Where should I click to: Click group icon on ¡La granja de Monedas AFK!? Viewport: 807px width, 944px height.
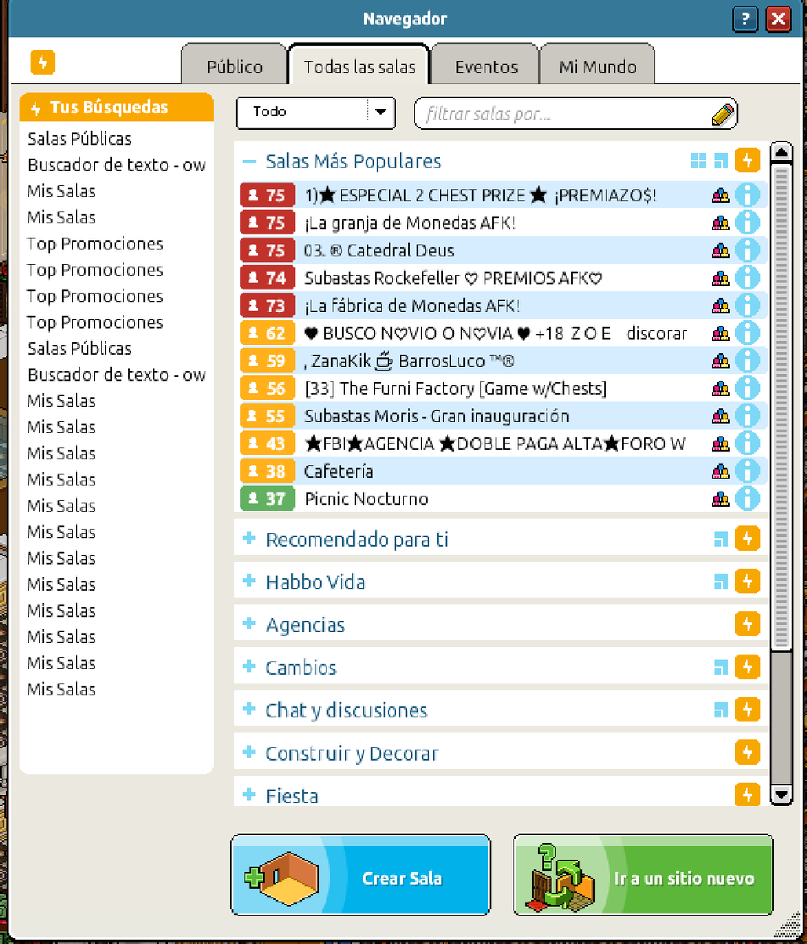click(720, 223)
